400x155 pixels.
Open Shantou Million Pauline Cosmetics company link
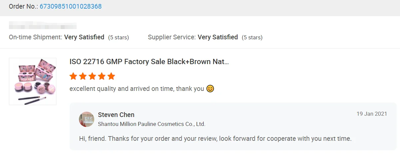[x=152, y=124]
